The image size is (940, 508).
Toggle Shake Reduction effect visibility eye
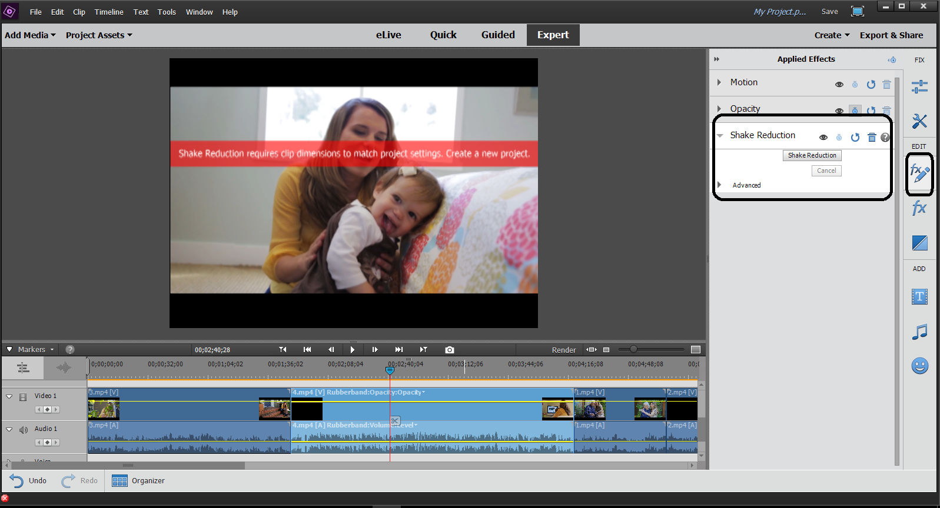click(823, 138)
